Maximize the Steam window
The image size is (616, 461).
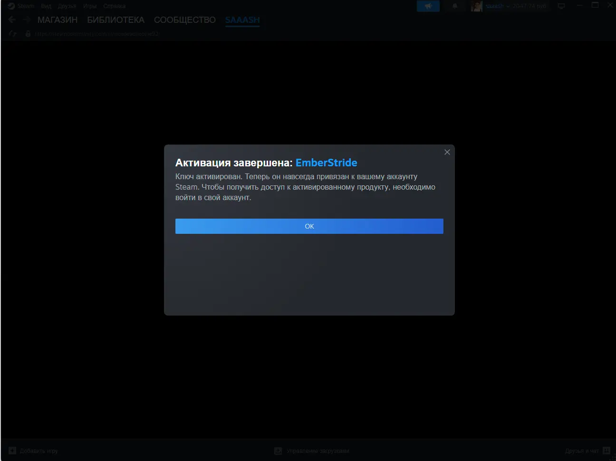(595, 5)
